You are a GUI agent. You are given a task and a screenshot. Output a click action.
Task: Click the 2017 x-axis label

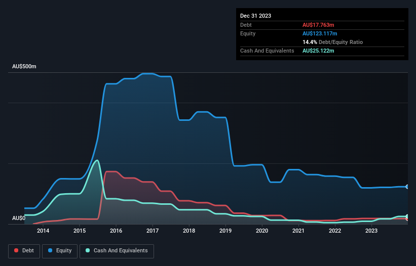pos(153,231)
